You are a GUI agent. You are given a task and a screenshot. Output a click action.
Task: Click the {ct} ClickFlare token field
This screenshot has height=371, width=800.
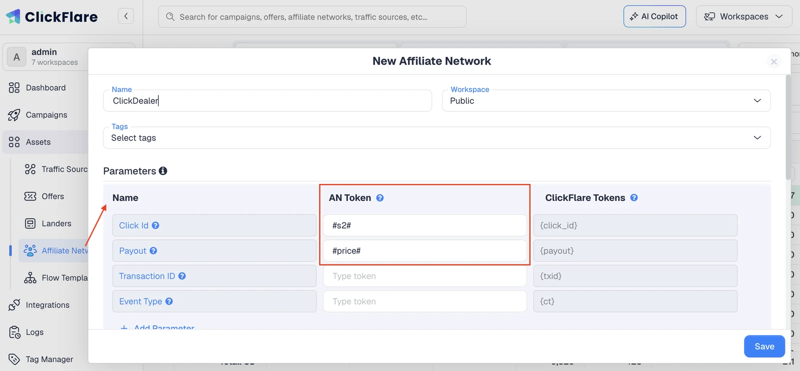pos(635,301)
